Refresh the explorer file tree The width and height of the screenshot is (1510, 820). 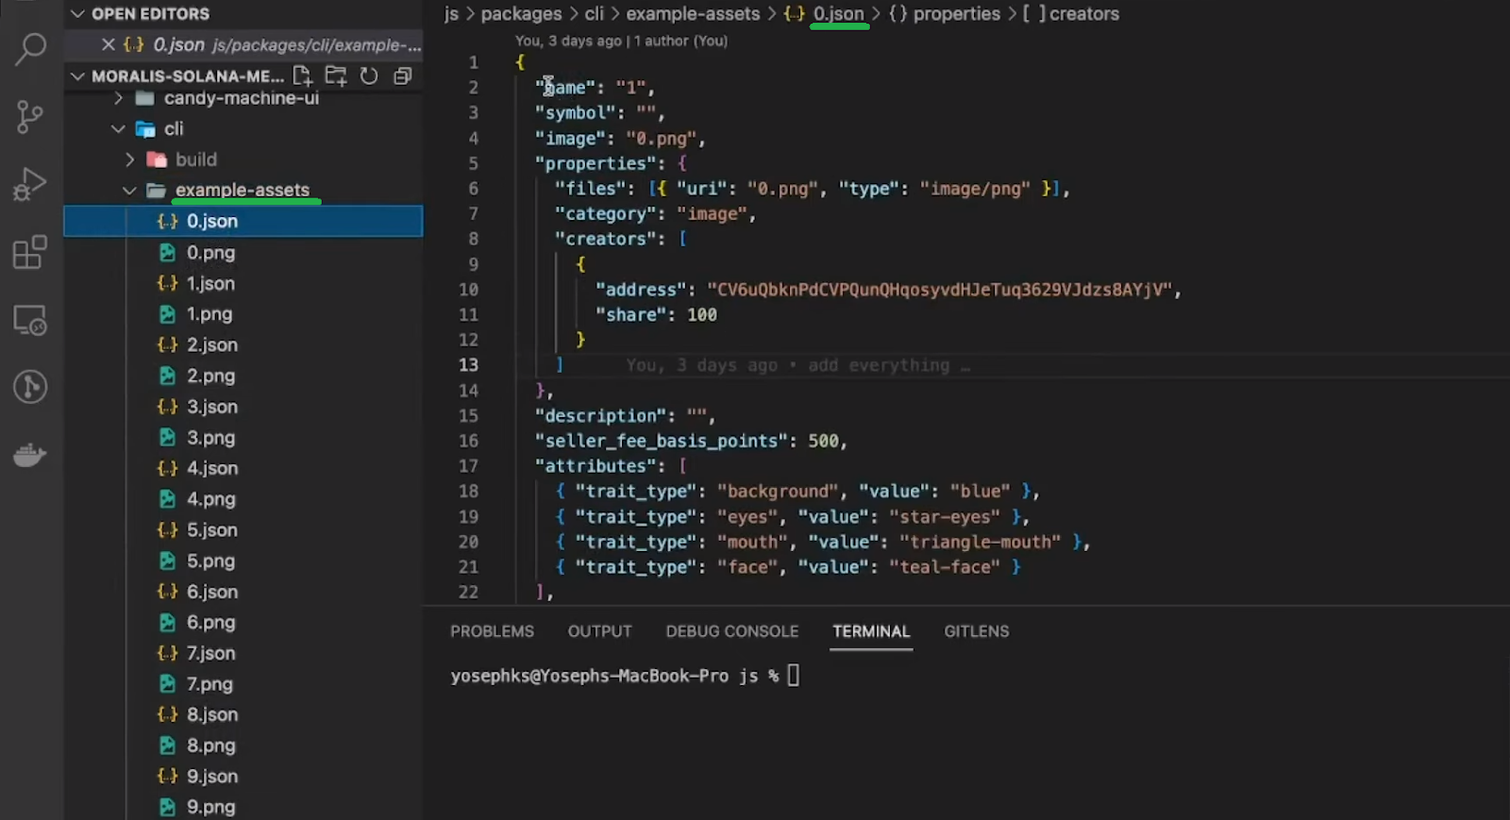point(369,75)
